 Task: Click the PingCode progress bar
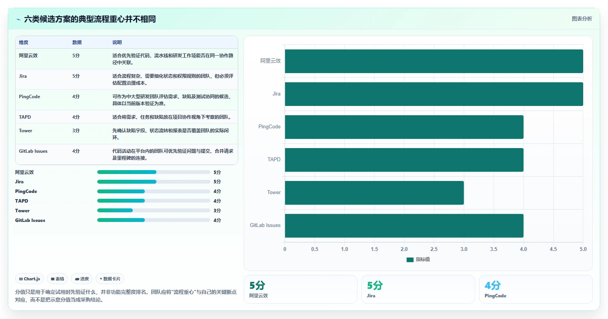[x=153, y=191]
